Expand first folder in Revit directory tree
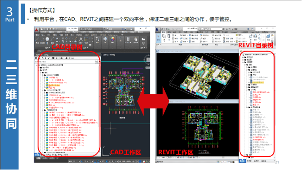This screenshot has height=170, width=302. pos(243,57)
